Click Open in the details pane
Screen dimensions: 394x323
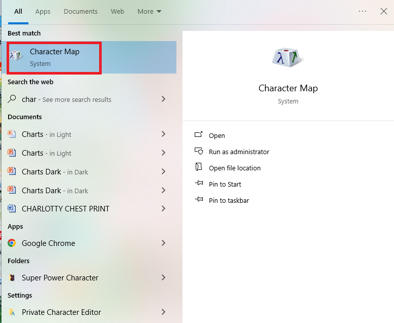click(217, 135)
